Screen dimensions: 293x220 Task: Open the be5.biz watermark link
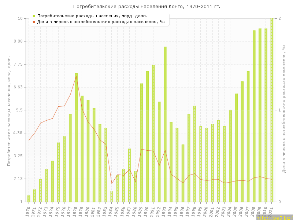[x=274, y=217]
